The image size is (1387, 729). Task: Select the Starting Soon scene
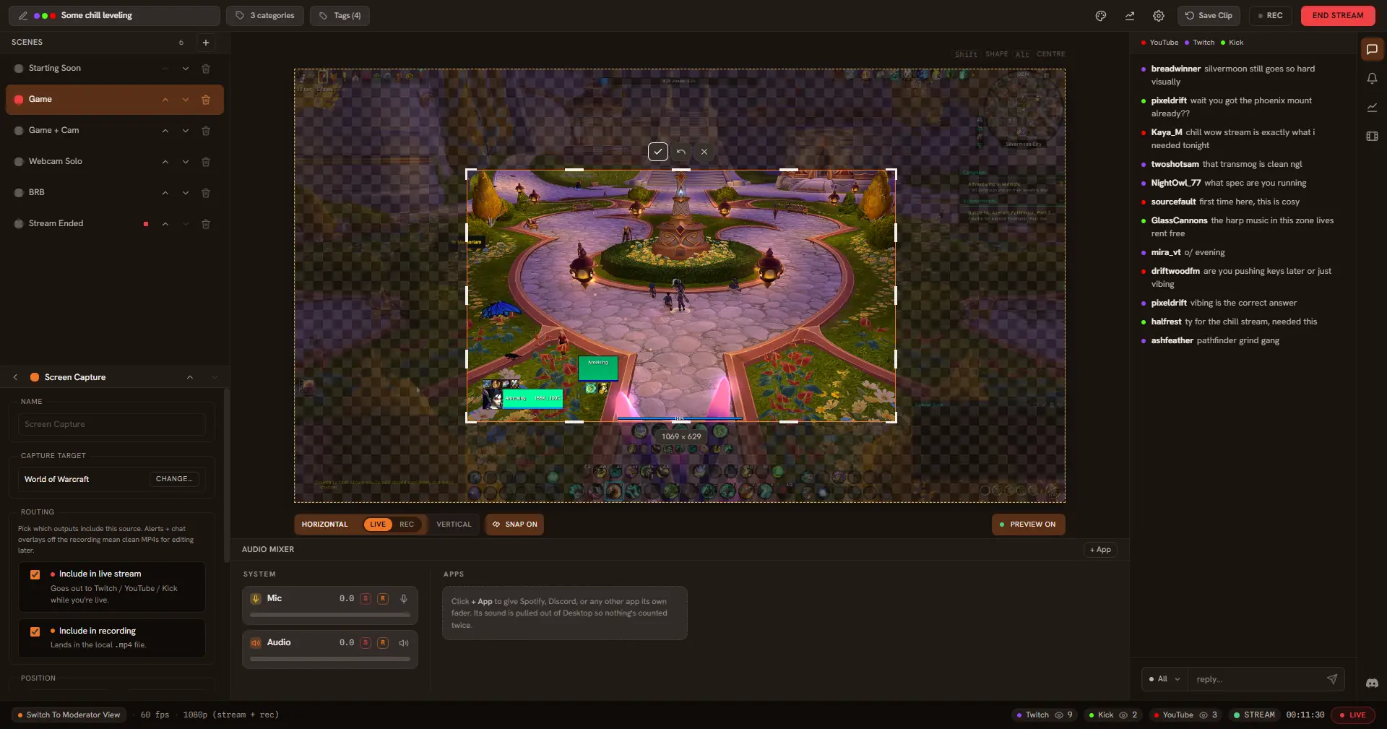click(114, 69)
